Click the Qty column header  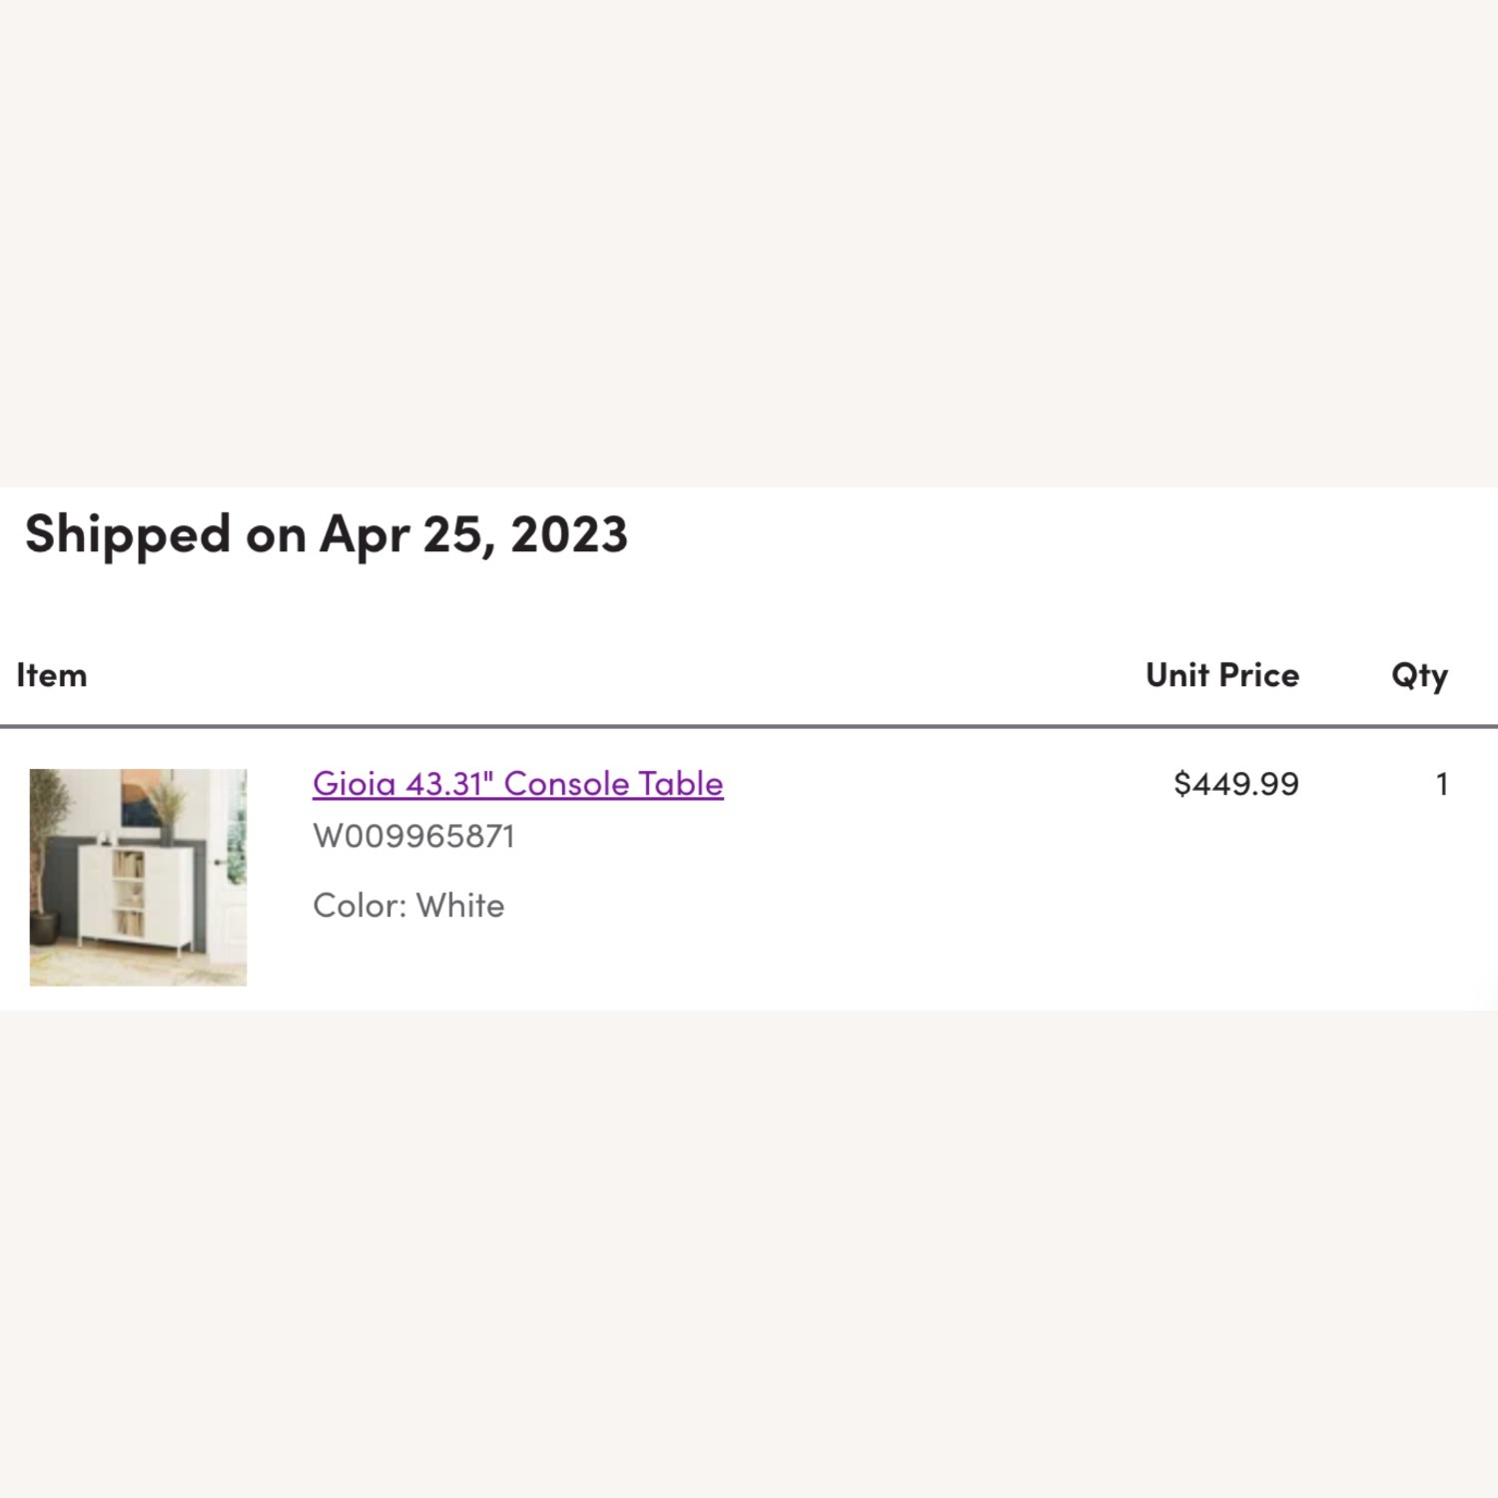point(1421,675)
